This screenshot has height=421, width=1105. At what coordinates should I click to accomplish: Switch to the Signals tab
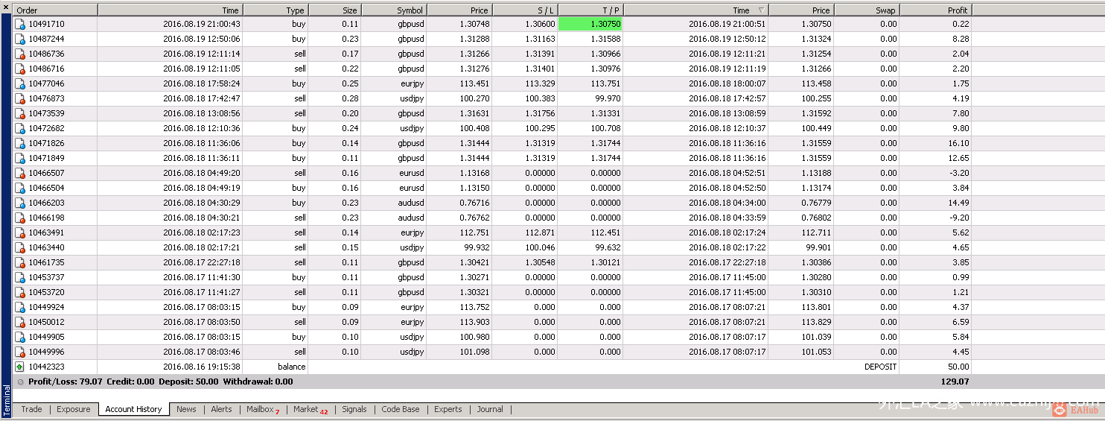click(354, 409)
